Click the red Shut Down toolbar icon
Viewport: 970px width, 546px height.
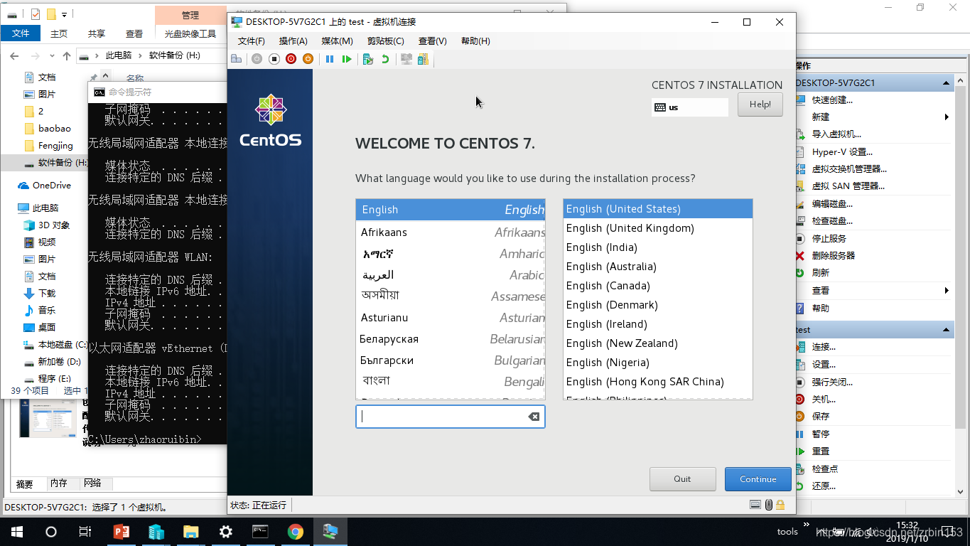click(x=291, y=59)
